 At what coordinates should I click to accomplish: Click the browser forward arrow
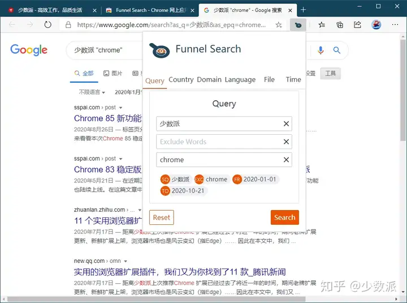(30, 25)
